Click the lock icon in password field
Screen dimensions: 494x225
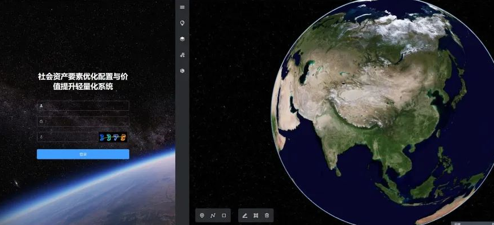[41, 122]
